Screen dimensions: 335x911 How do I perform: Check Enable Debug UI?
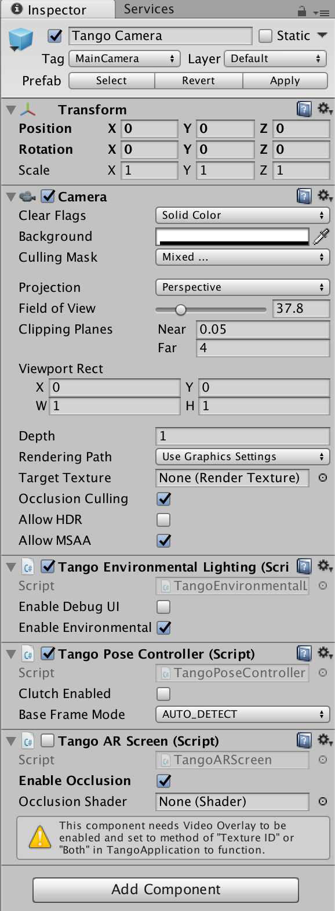[x=164, y=606]
